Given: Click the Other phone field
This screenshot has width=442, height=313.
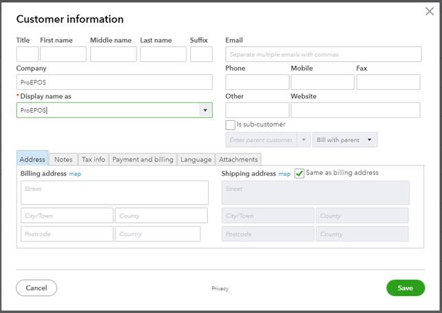Looking at the screenshot, I should pyautogui.click(x=257, y=110).
